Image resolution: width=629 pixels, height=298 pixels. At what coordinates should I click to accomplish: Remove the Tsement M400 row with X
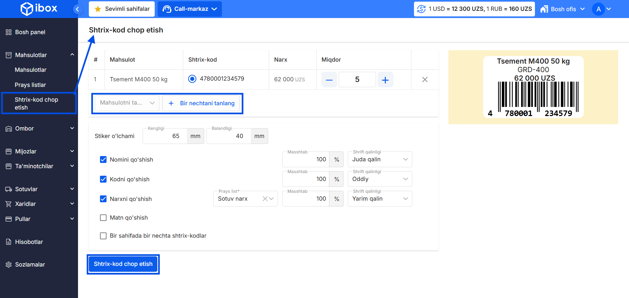[x=425, y=80]
